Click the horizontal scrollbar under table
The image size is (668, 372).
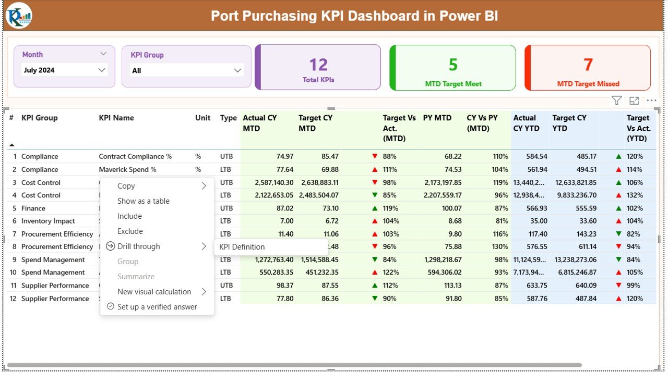(292, 365)
